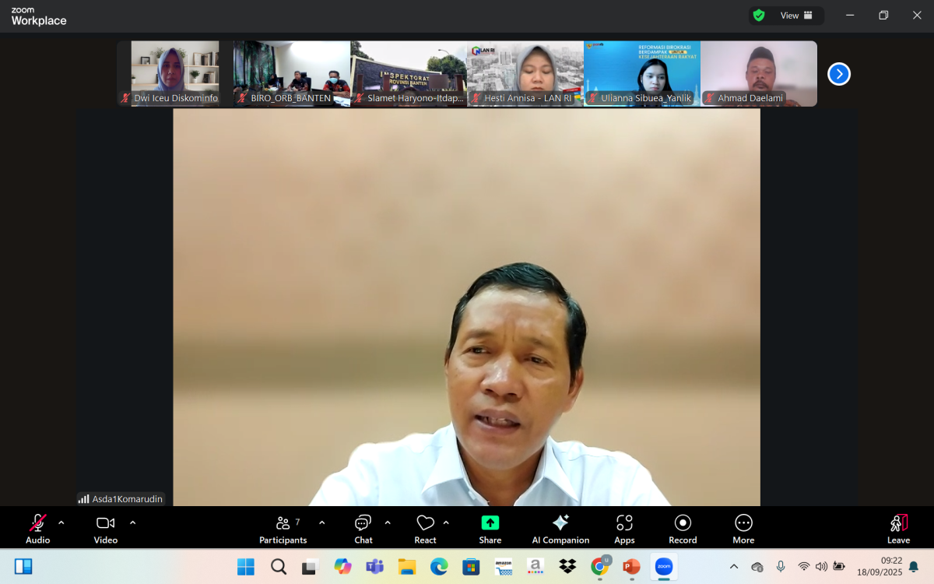Open AI Companion
Image resolution: width=934 pixels, height=584 pixels.
[560, 528]
